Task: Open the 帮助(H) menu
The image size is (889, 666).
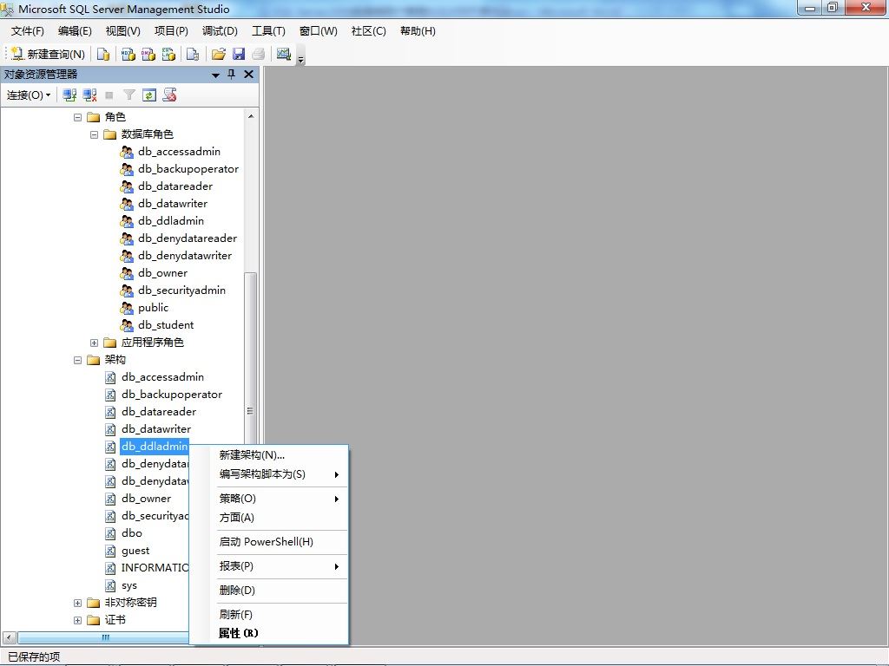Action: click(418, 31)
